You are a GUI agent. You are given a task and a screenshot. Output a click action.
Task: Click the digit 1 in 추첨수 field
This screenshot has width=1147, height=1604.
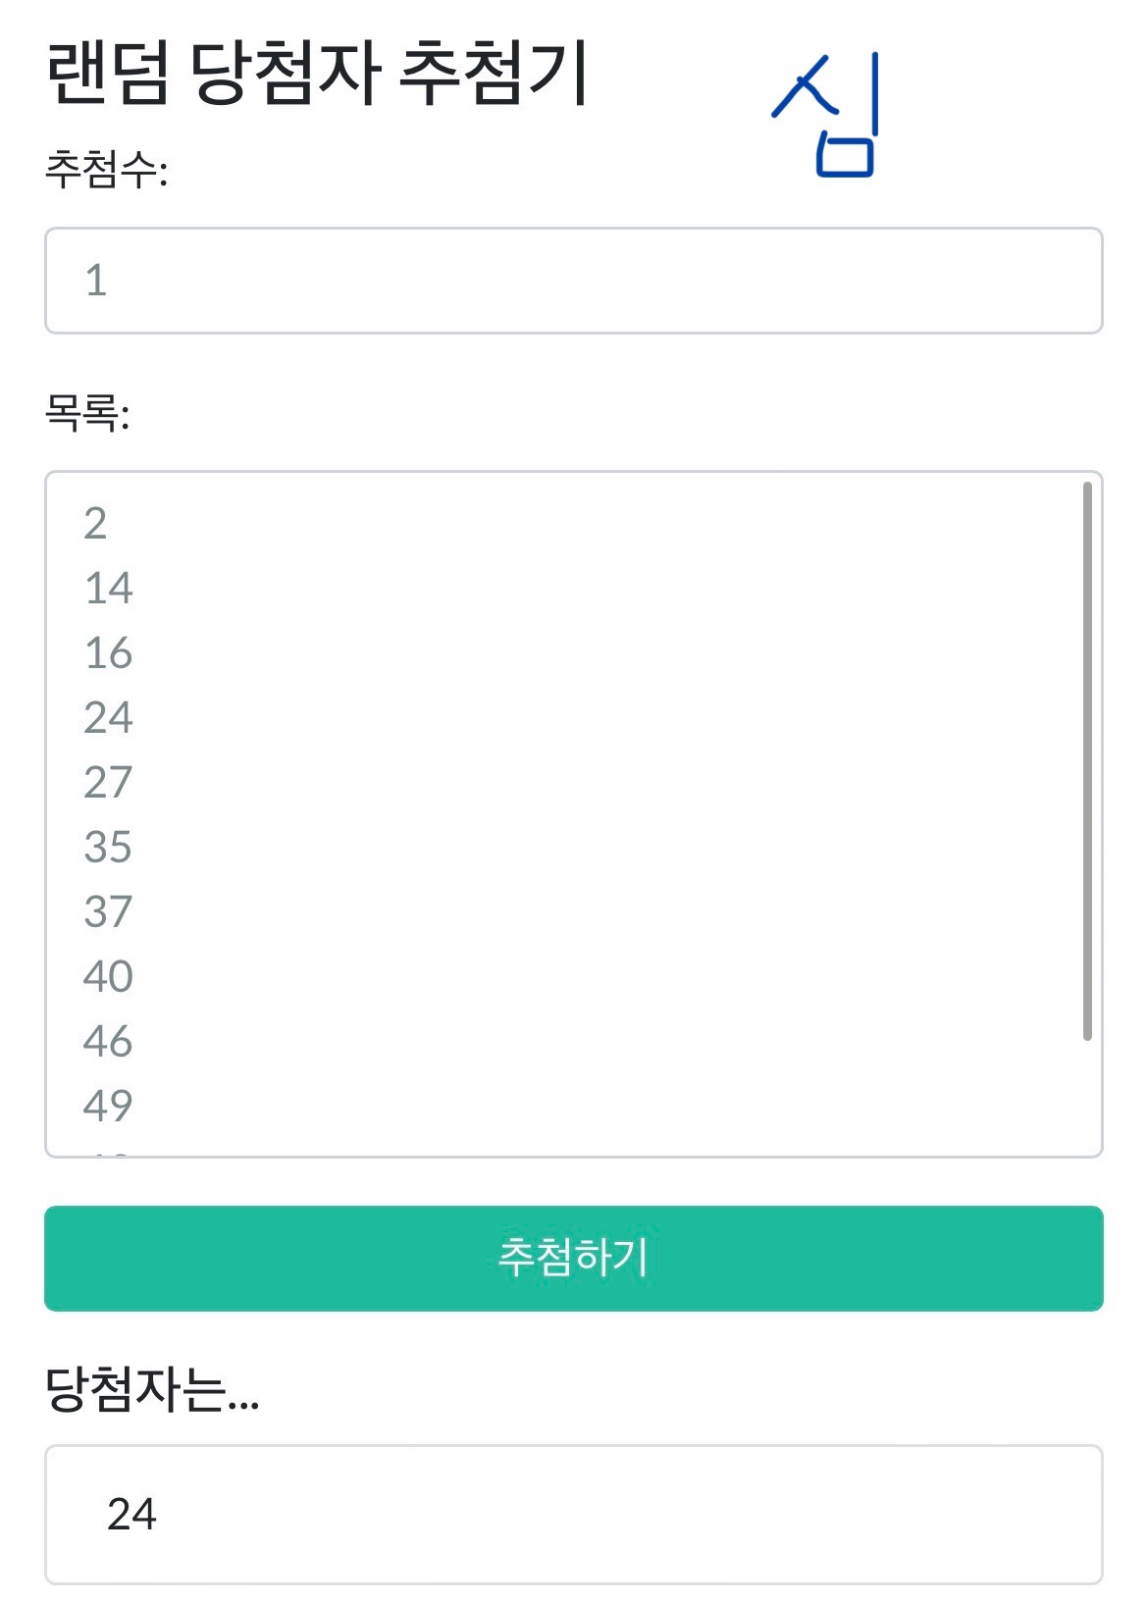point(95,281)
